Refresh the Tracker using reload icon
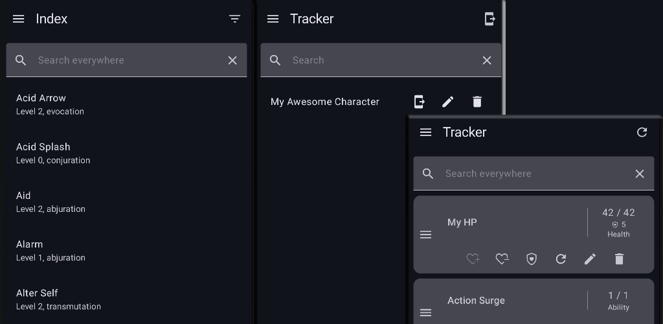Screen dimensions: 663x324 642,132
